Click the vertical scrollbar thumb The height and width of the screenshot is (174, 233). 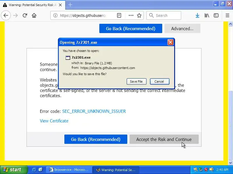tap(230, 125)
